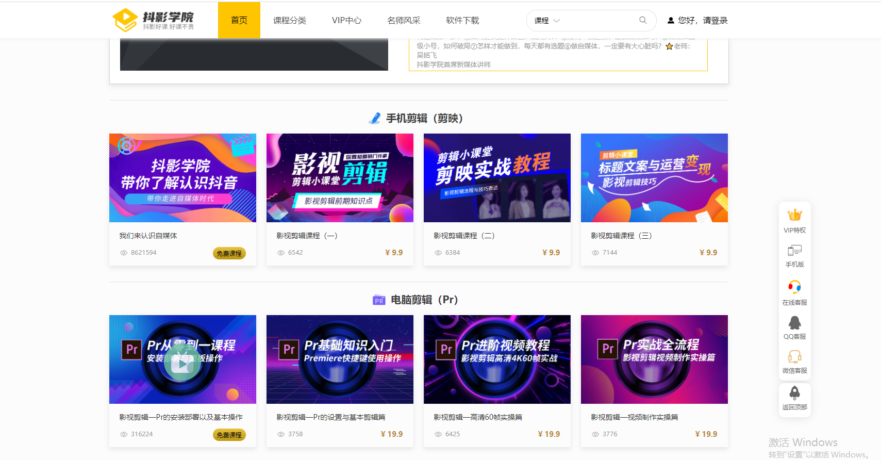Select the 首页 navigation tab

(x=239, y=20)
